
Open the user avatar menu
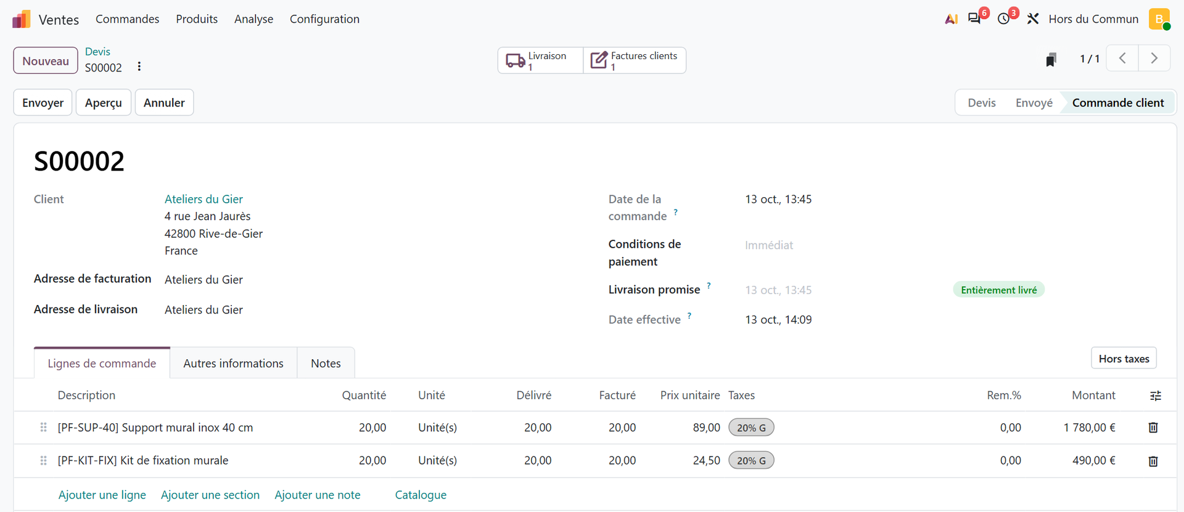click(x=1159, y=19)
